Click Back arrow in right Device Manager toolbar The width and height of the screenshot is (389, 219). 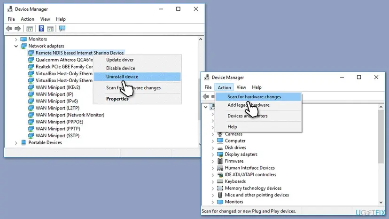tap(206, 96)
